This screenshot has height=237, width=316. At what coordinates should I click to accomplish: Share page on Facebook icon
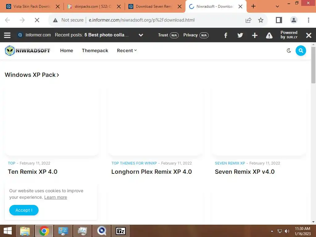pos(226,35)
